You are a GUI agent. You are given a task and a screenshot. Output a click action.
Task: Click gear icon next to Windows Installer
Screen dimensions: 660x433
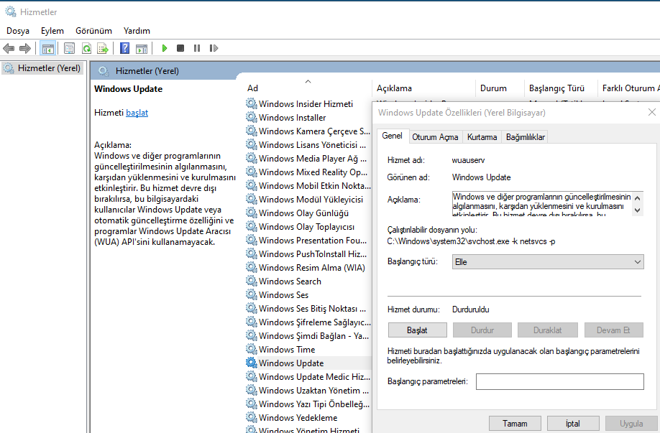[x=252, y=117]
